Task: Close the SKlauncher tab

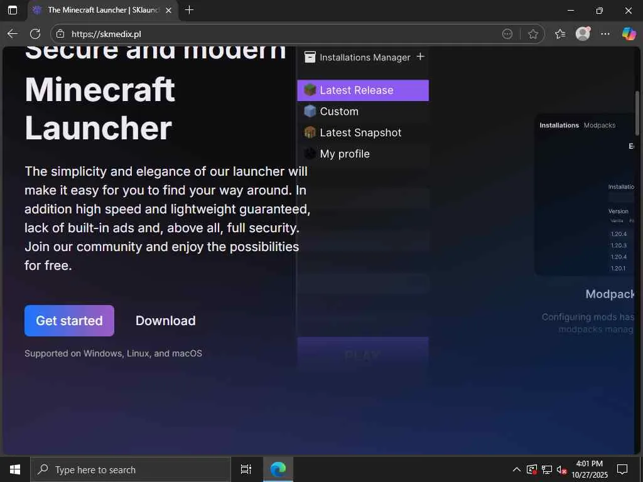Action: coord(168,10)
